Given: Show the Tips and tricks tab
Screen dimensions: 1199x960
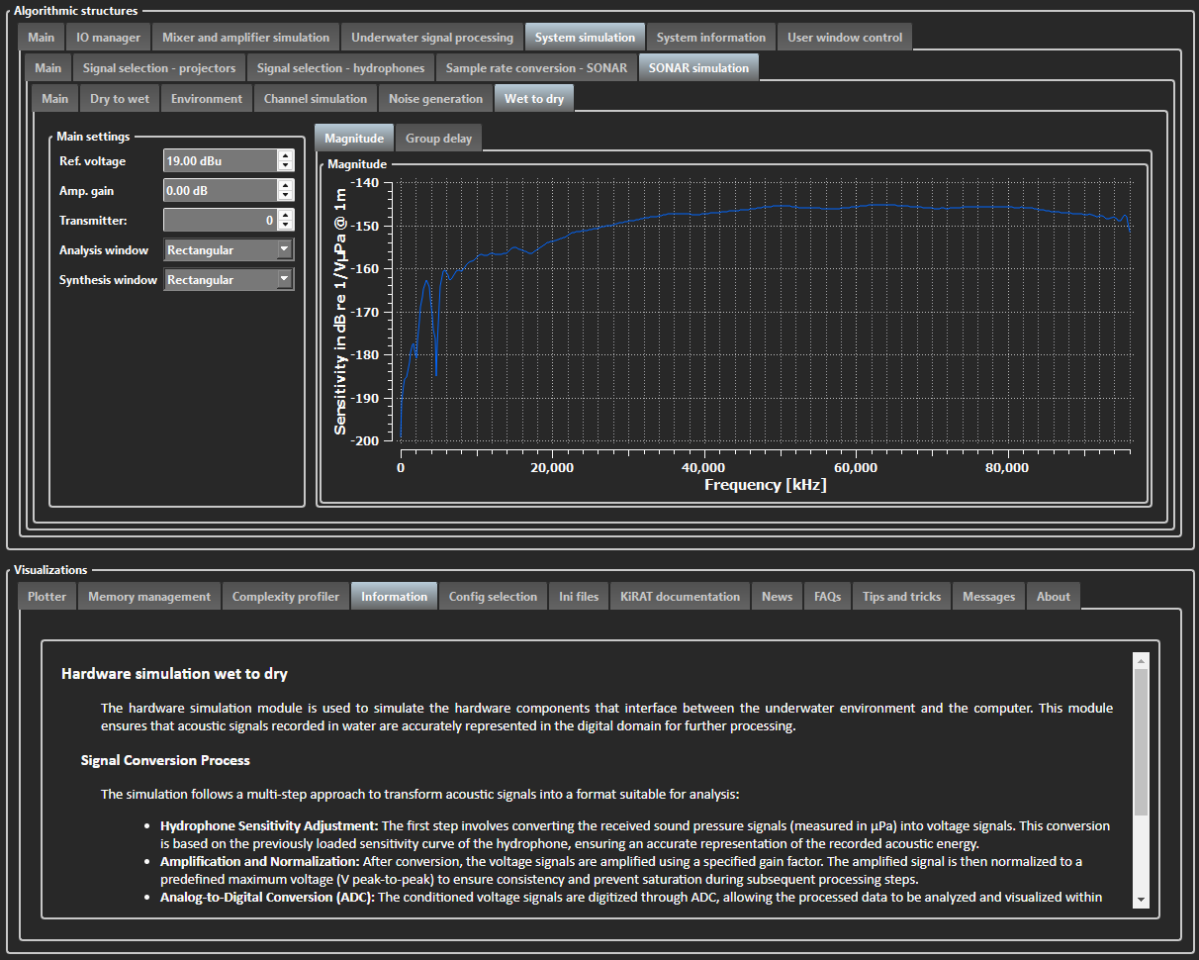Looking at the screenshot, I should (x=902, y=597).
